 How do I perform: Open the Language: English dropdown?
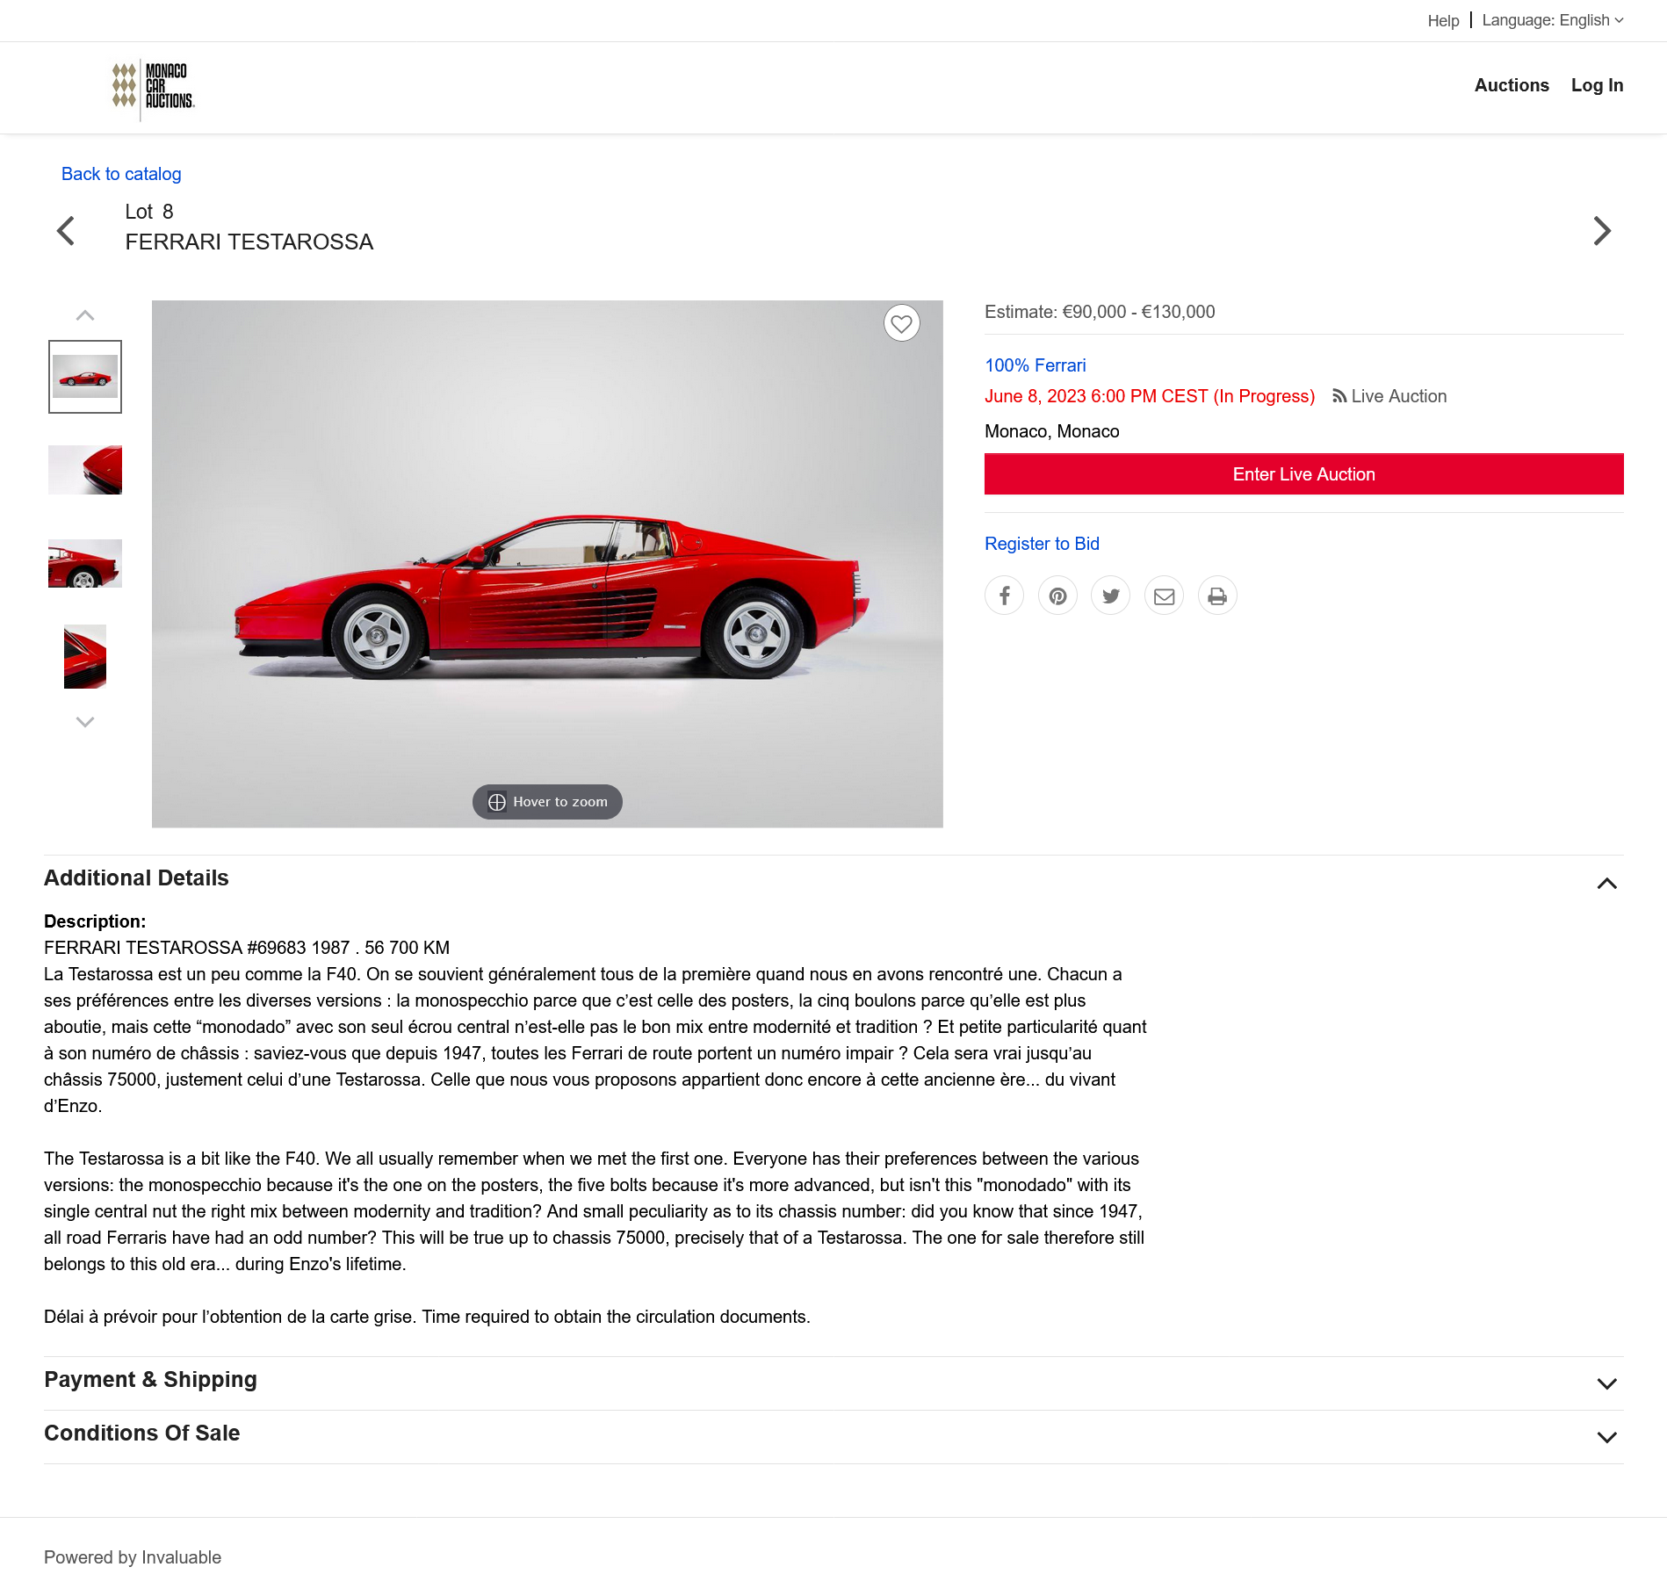coord(1552,20)
